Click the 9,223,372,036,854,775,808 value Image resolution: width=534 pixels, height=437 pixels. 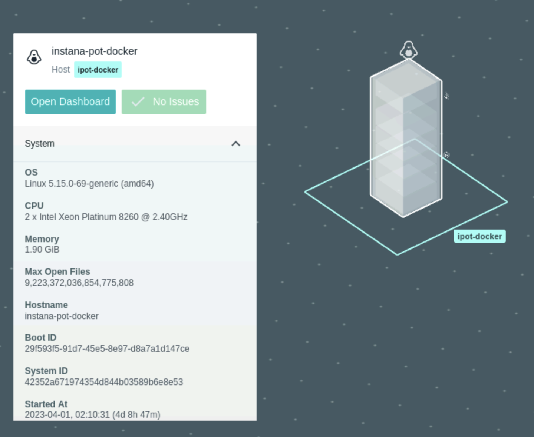[79, 283]
